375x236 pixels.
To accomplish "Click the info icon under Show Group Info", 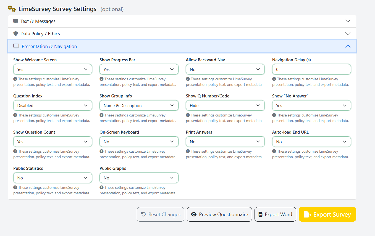I will pos(101,115).
